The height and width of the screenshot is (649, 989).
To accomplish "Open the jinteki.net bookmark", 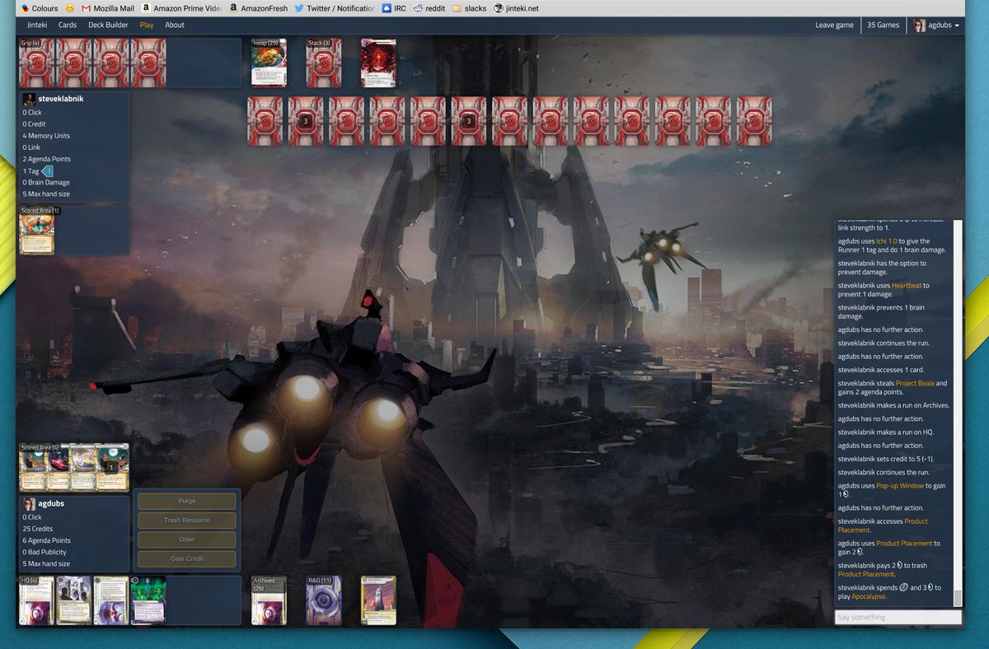I will 516,8.
